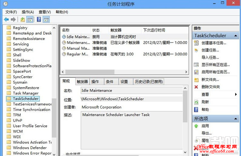241x156 pixels.
Task: Select the Task Manager folder in tree
Action: point(26,93)
